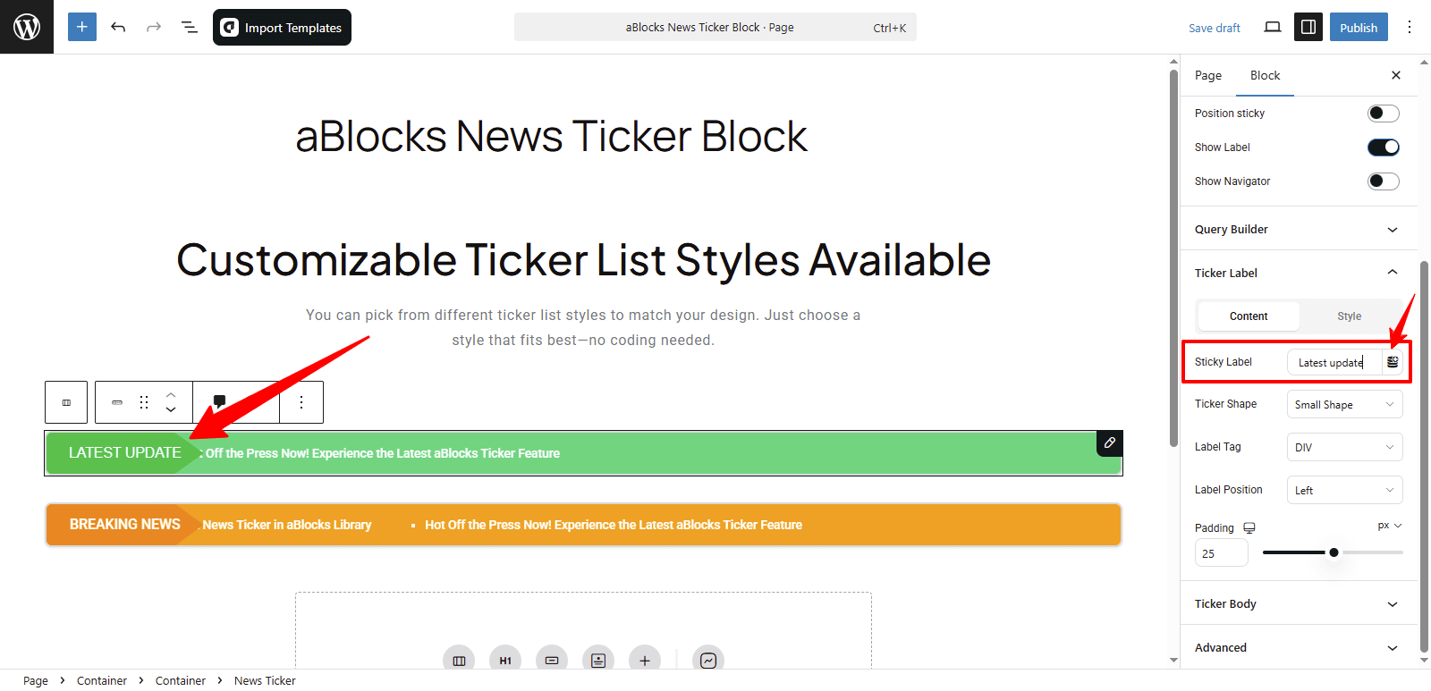Insert a columns container block icon
The height and width of the screenshot is (691, 1431).
pos(459,661)
